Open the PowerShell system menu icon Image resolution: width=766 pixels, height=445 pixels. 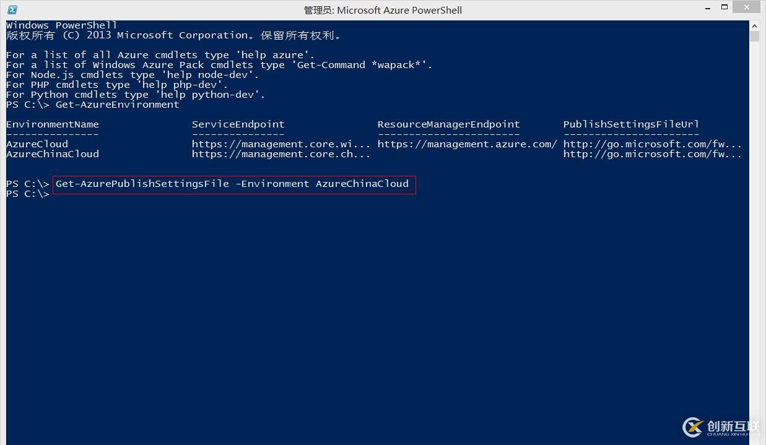[12, 10]
